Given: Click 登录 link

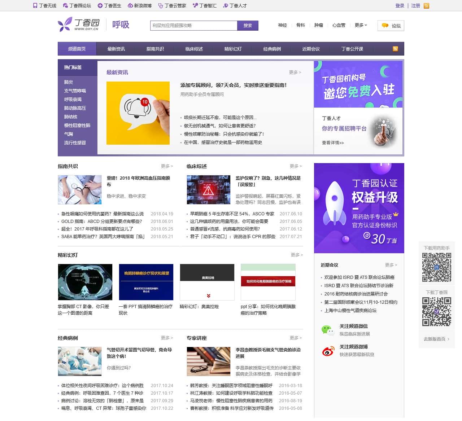Looking at the screenshot, I should coord(400,5).
